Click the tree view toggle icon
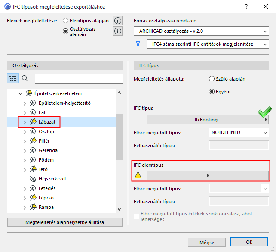The width and height of the screenshot is (276, 252). [x=13, y=78]
